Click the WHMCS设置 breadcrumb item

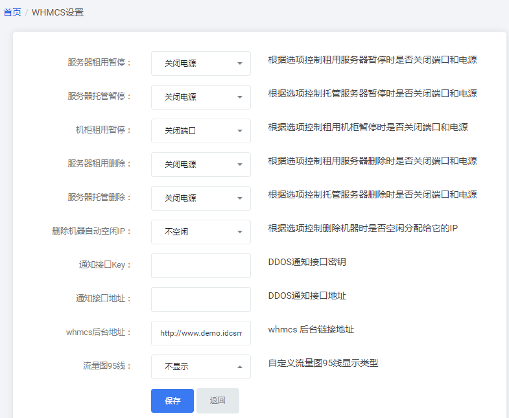tap(58, 13)
